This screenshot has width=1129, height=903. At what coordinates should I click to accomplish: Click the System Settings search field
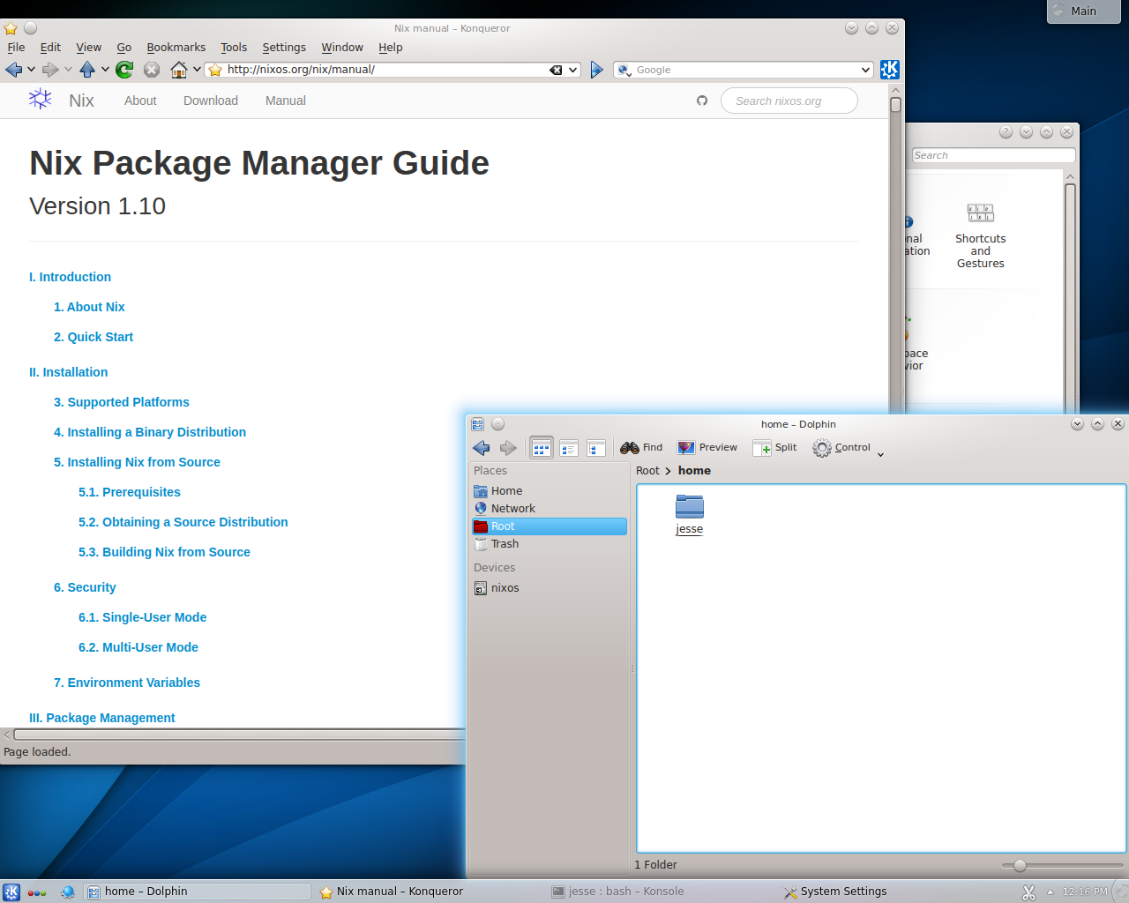(993, 155)
